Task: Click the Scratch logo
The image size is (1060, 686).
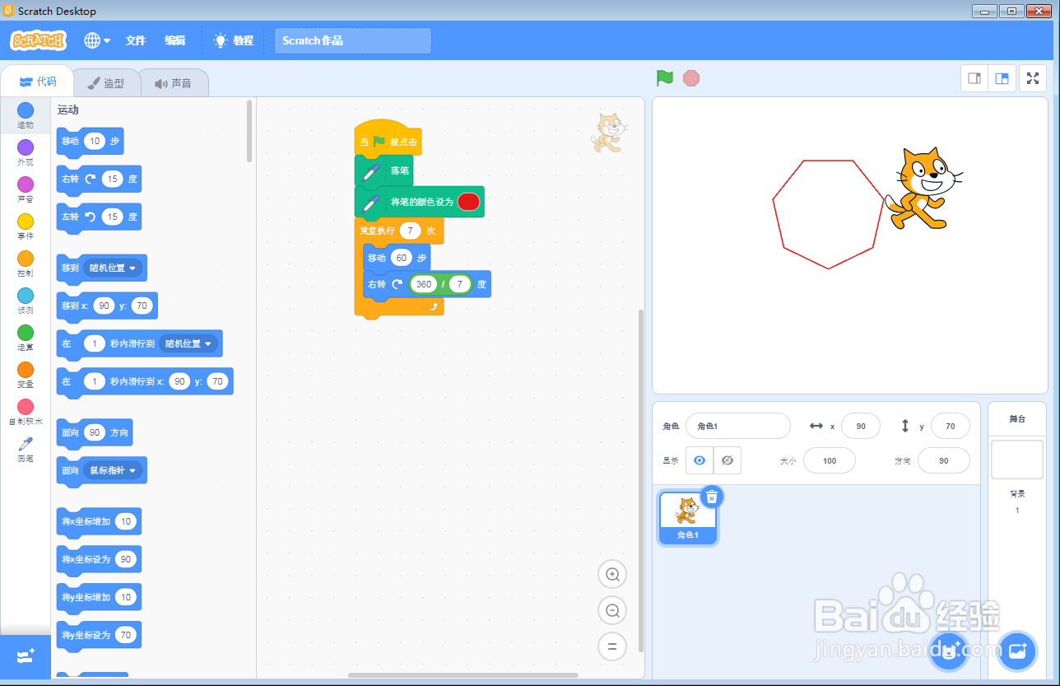Action: (x=38, y=40)
